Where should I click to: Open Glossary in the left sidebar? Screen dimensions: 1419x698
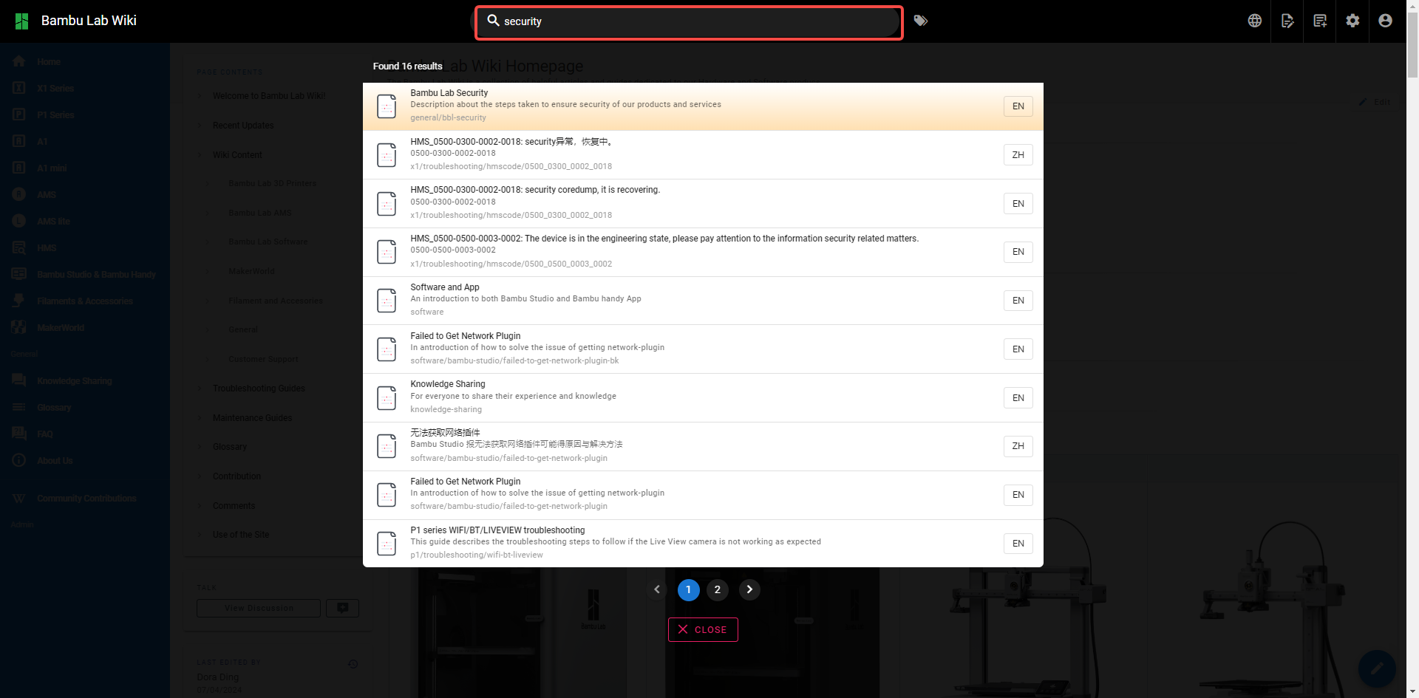click(x=85, y=408)
